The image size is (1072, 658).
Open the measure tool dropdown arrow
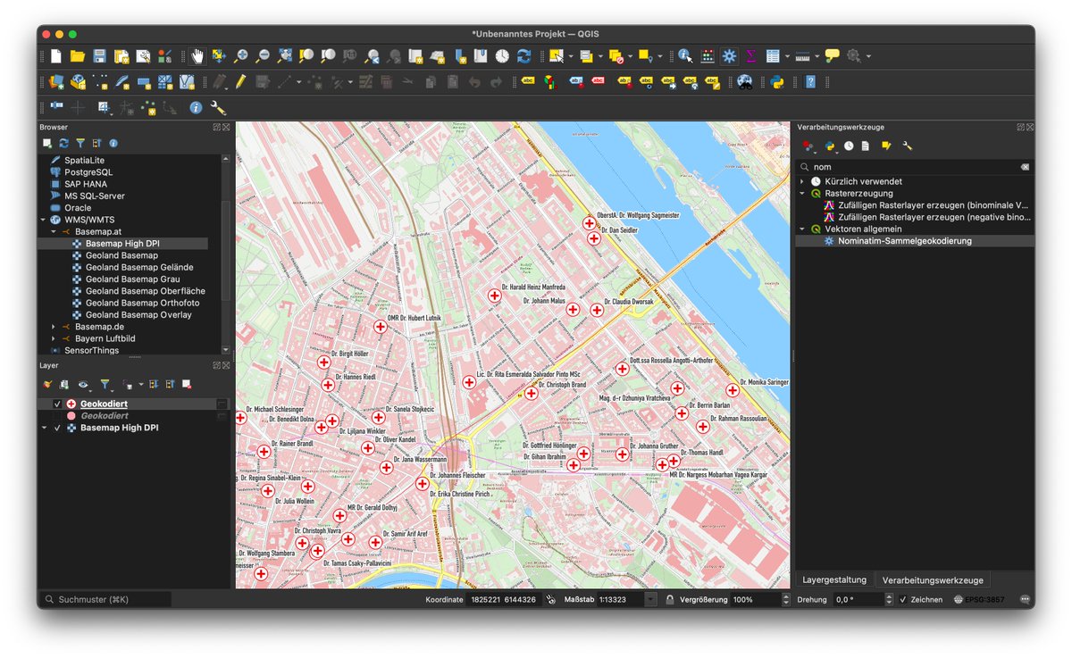817,56
